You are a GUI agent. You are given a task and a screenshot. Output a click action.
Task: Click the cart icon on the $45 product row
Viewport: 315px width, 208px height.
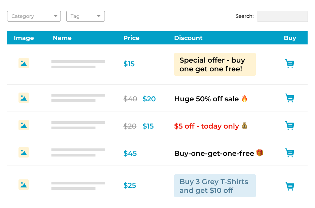pos(289,152)
